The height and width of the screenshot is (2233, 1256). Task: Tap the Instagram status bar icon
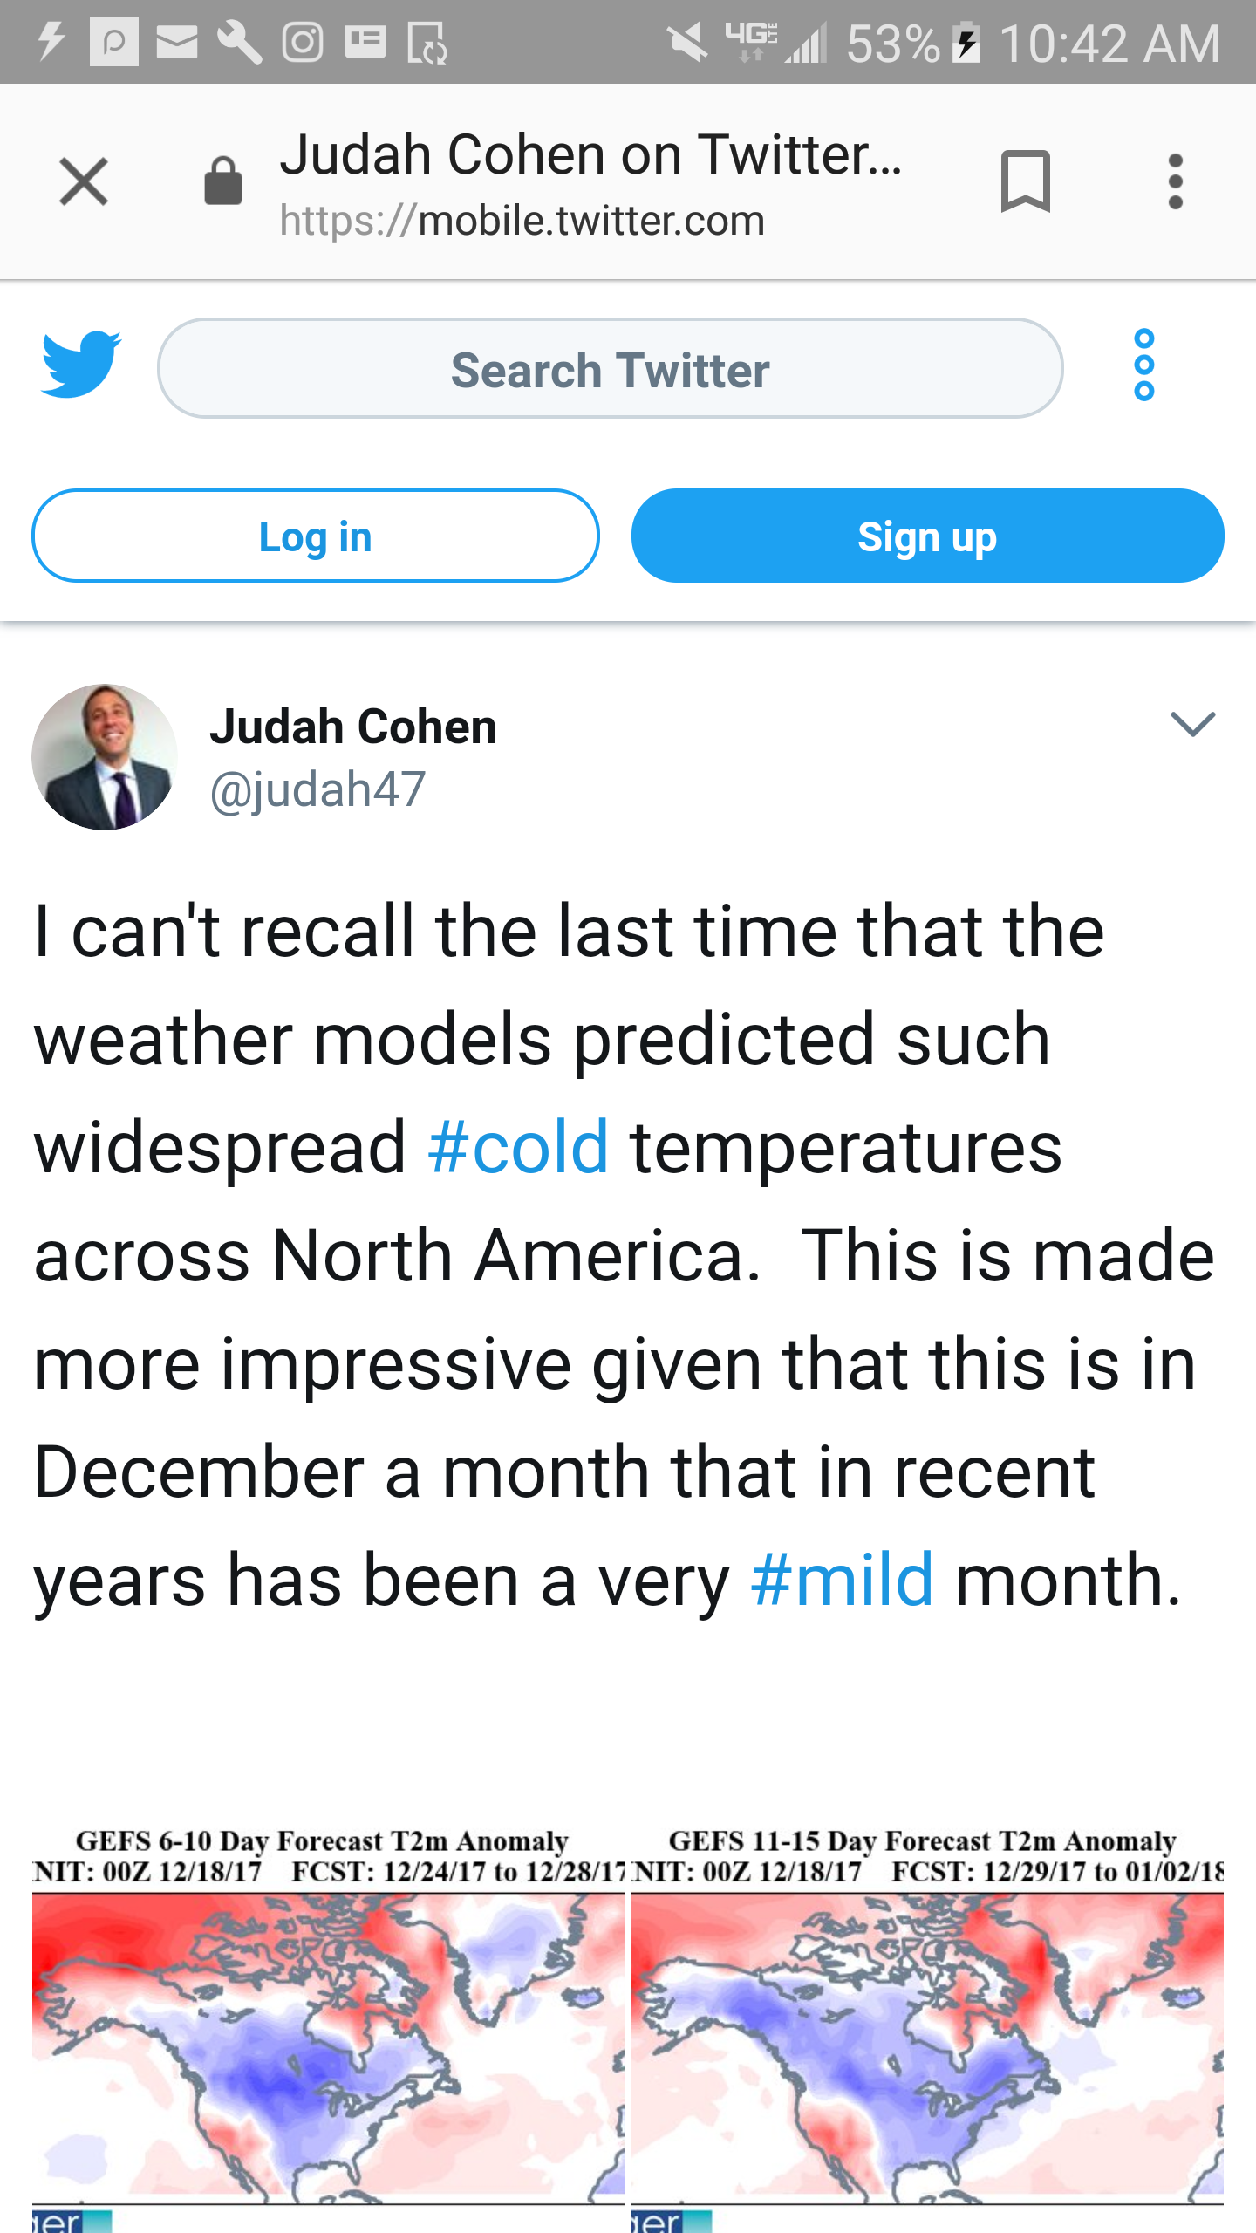[303, 42]
